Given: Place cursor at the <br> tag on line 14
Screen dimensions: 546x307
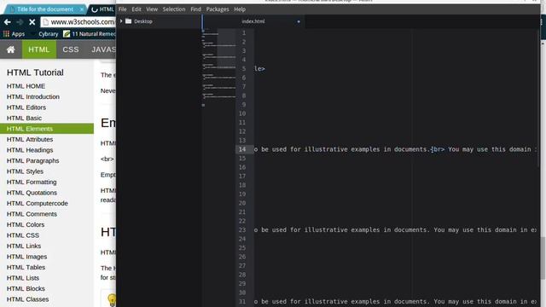Looking at the screenshot, I should point(438,149).
